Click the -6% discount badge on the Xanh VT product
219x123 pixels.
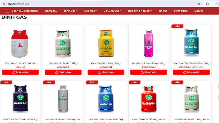click(x=6, y=82)
